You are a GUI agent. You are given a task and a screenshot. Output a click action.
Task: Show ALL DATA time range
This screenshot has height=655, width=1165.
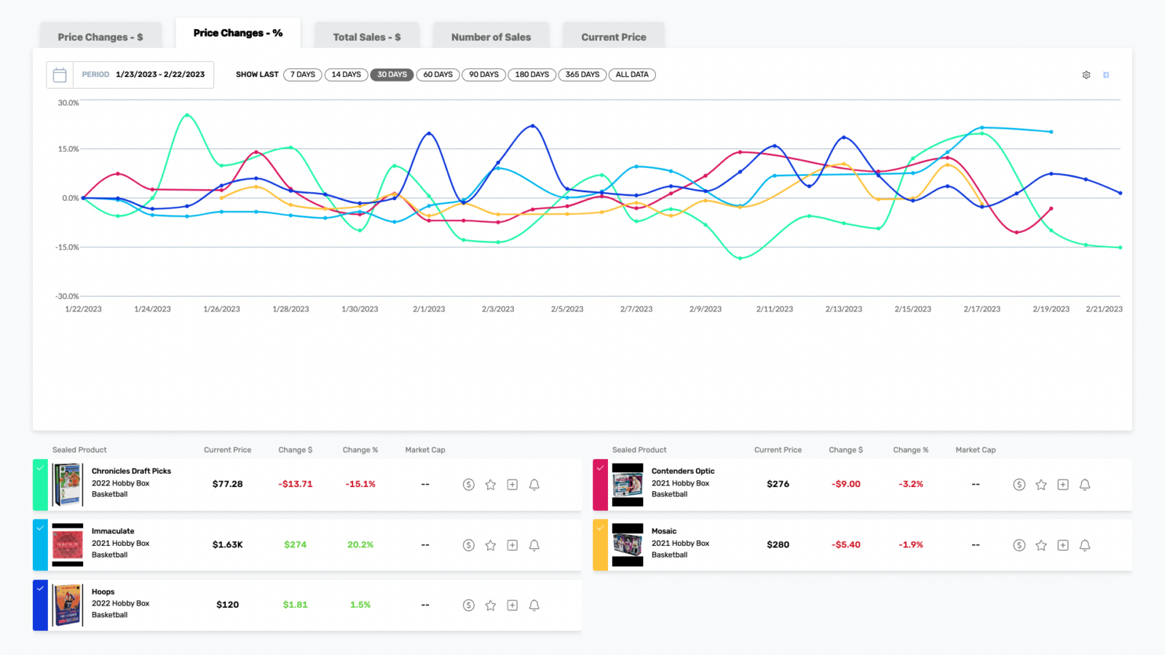(631, 75)
